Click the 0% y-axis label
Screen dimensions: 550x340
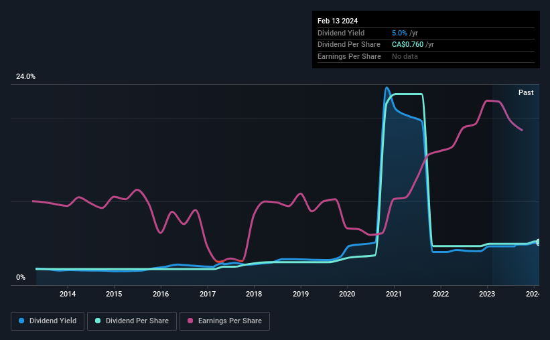coord(21,277)
